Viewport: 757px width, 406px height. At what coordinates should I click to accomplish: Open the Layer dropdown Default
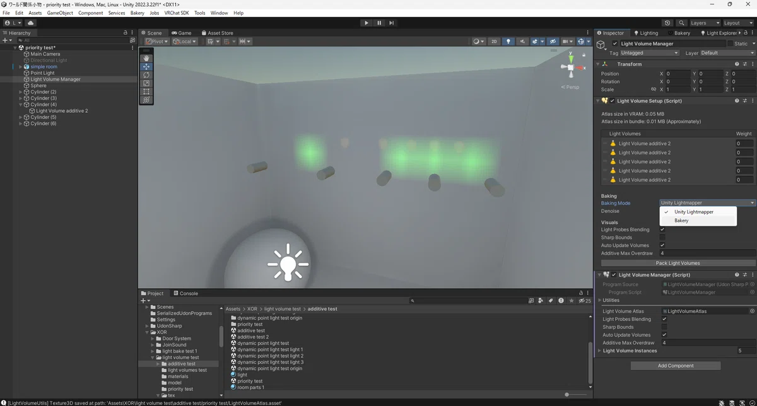[727, 53]
